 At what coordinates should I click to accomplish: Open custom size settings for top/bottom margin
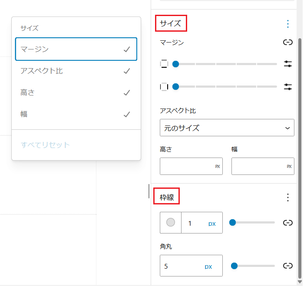(287, 64)
